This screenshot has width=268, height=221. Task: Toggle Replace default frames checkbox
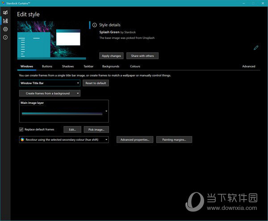tap(21, 129)
